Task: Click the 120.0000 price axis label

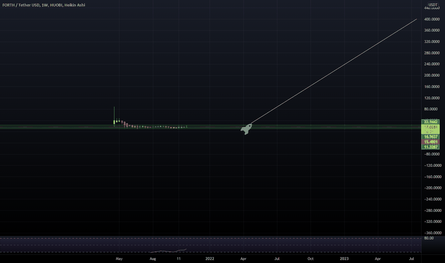Action: coord(432,98)
